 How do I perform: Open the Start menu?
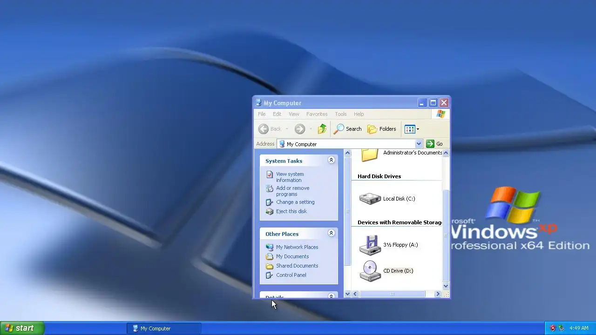click(x=22, y=328)
